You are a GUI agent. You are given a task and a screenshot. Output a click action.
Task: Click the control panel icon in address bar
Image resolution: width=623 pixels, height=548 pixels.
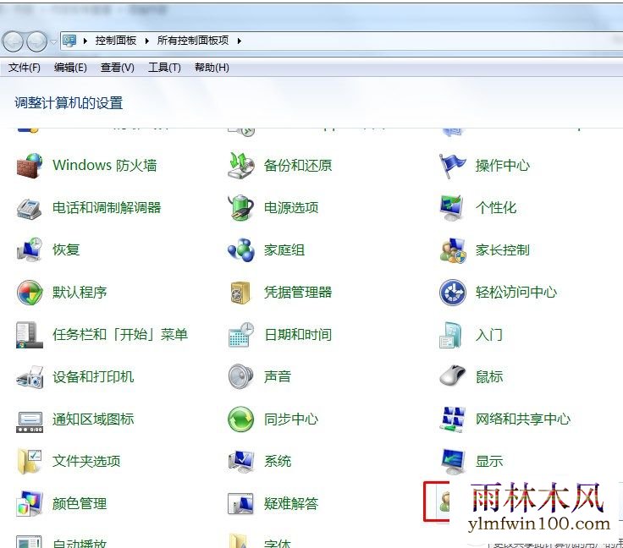69,41
